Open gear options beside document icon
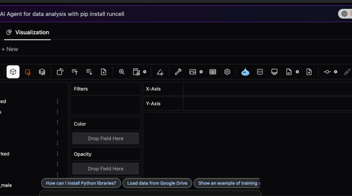This screenshot has height=196, width=352. (x=297, y=72)
